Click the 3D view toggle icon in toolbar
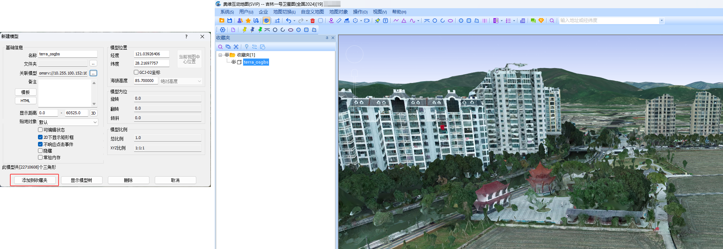723x249 pixels. 266,21
